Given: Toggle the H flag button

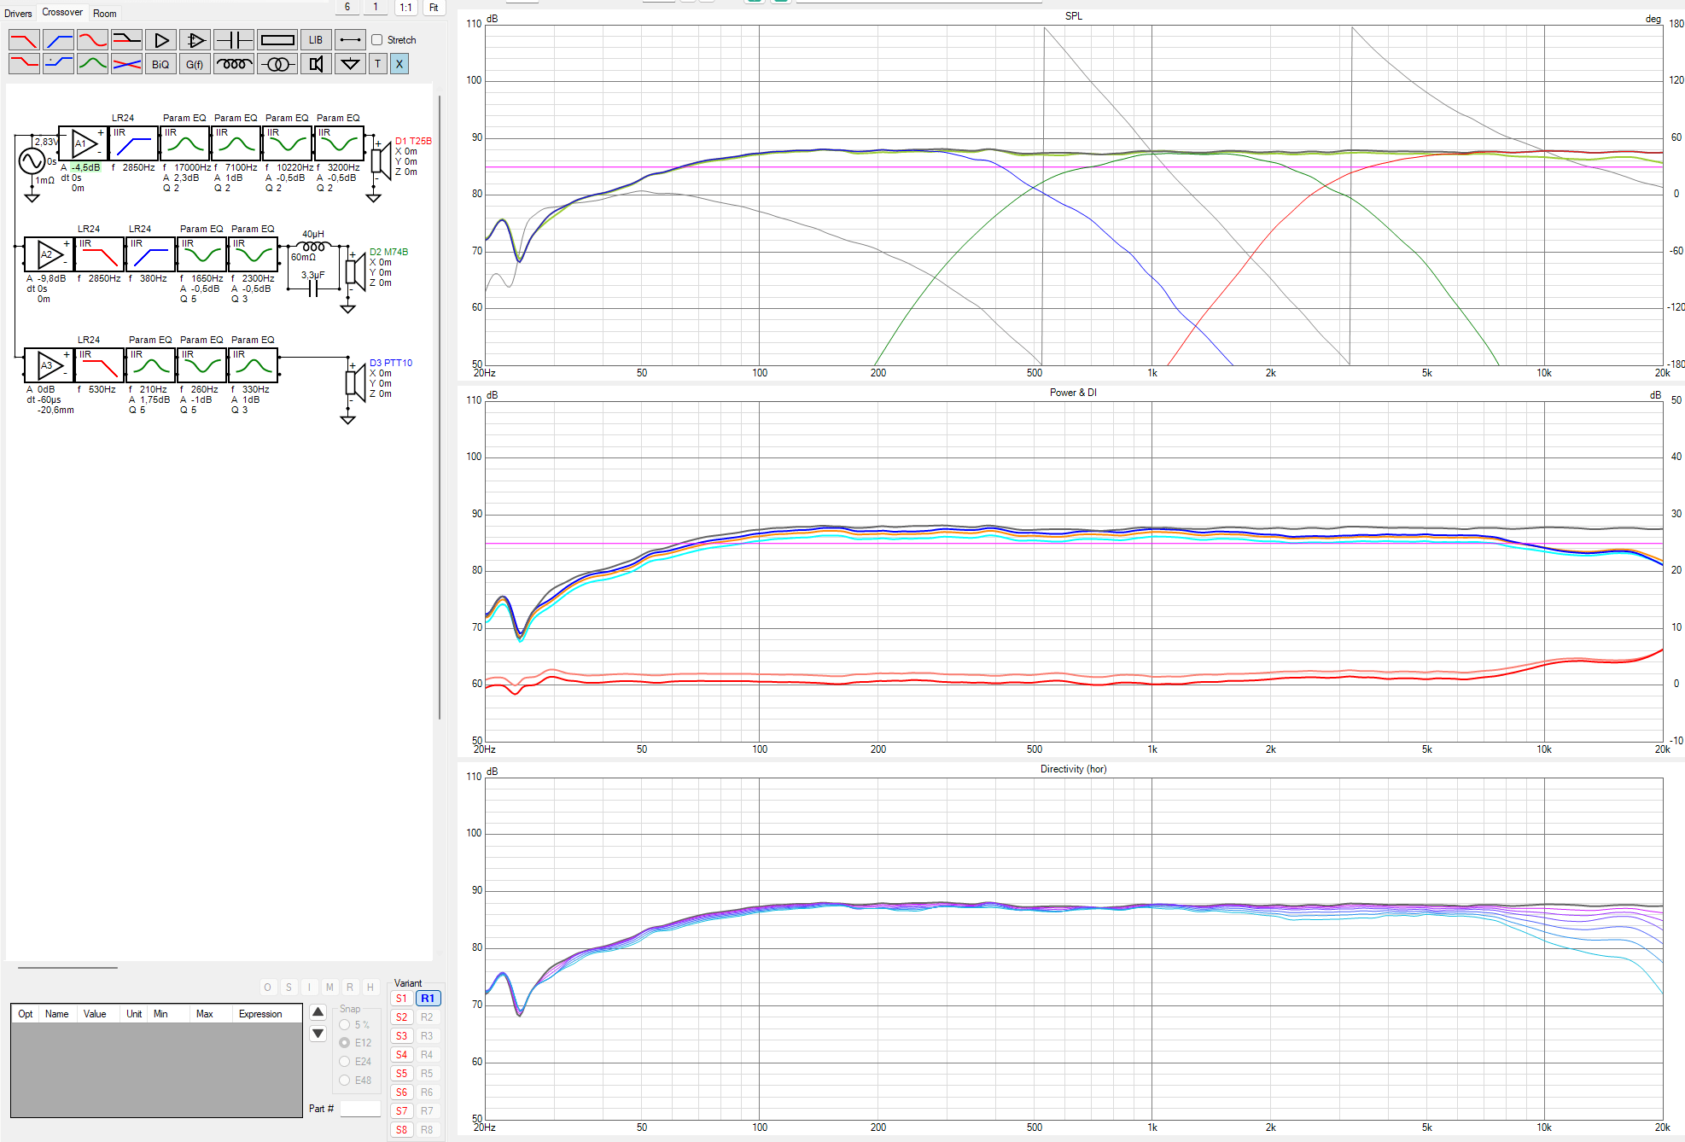Looking at the screenshot, I should [370, 988].
